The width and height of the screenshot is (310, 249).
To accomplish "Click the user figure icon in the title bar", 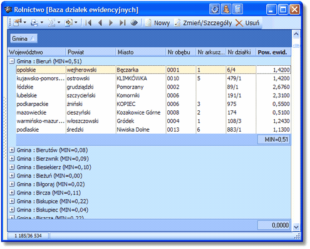I will [226, 9].
